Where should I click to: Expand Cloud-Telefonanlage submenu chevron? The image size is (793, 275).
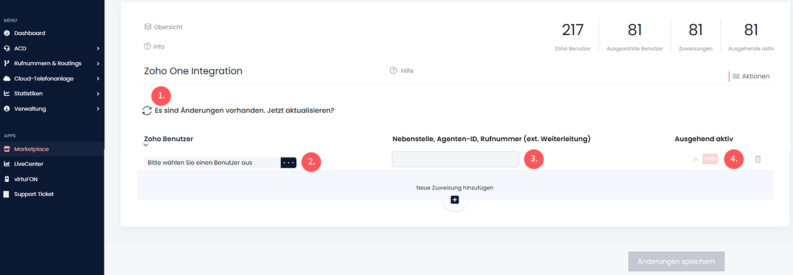[x=98, y=78]
